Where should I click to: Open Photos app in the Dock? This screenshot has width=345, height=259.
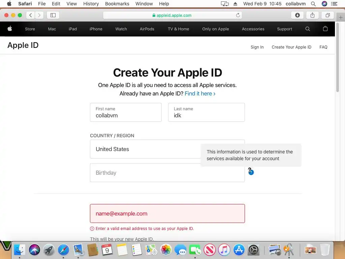coord(166,250)
